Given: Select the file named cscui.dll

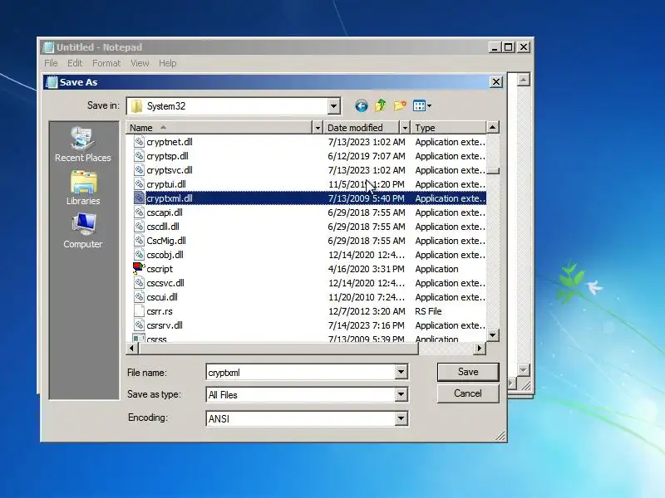Looking at the screenshot, I should point(162,297).
